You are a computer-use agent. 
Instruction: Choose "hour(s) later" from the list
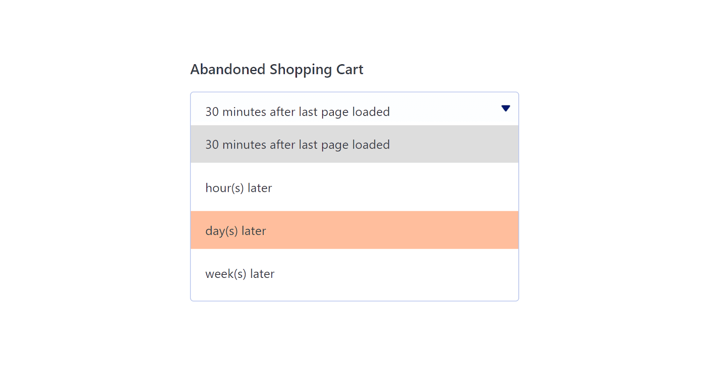coord(355,187)
